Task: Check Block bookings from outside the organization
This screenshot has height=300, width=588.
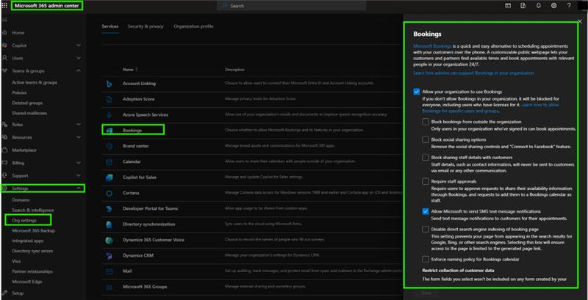Action: [426, 122]
